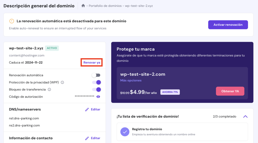Reveal authorization code with the eye icon
Image resolution: width=258 pixels, height=143 pixels.
98,97
